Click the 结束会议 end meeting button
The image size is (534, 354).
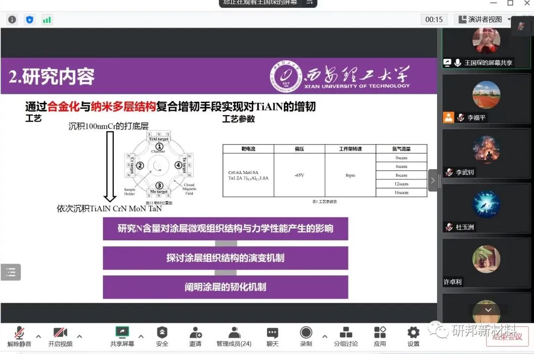pos(507,337)
